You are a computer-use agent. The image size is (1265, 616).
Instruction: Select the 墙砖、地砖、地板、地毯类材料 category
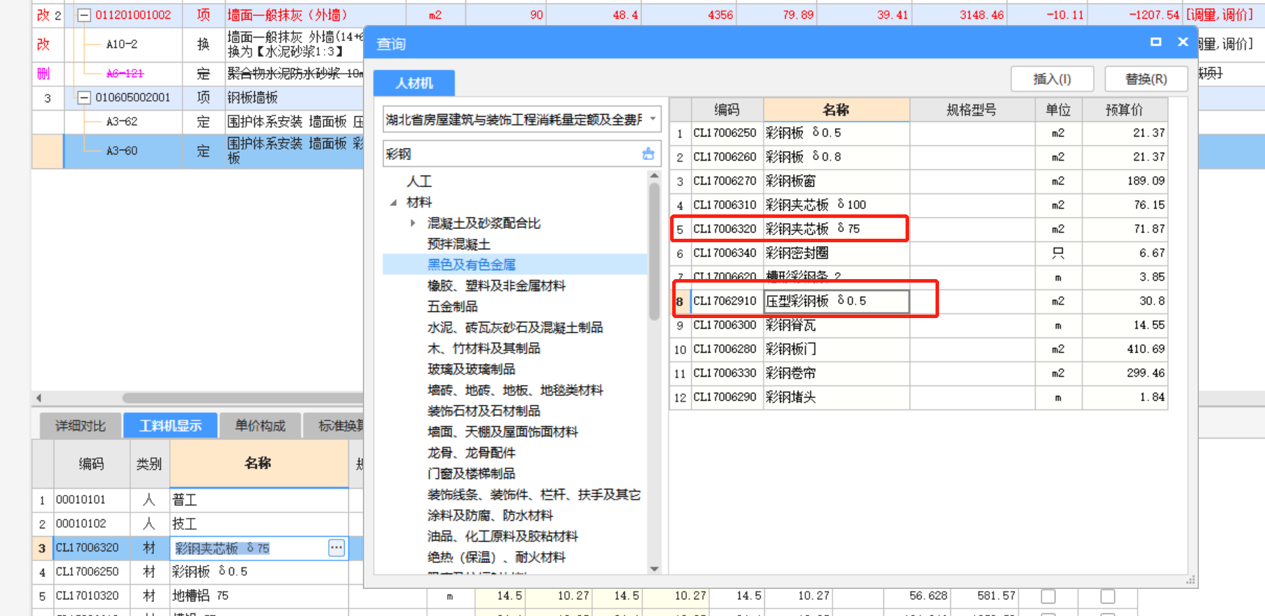pyautogui.click(x=515, y=390)
